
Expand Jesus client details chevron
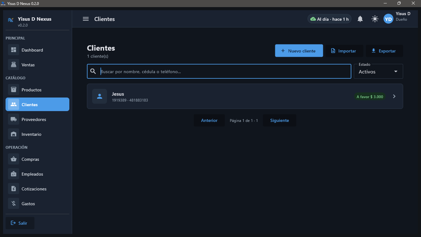tap(394, 96)
